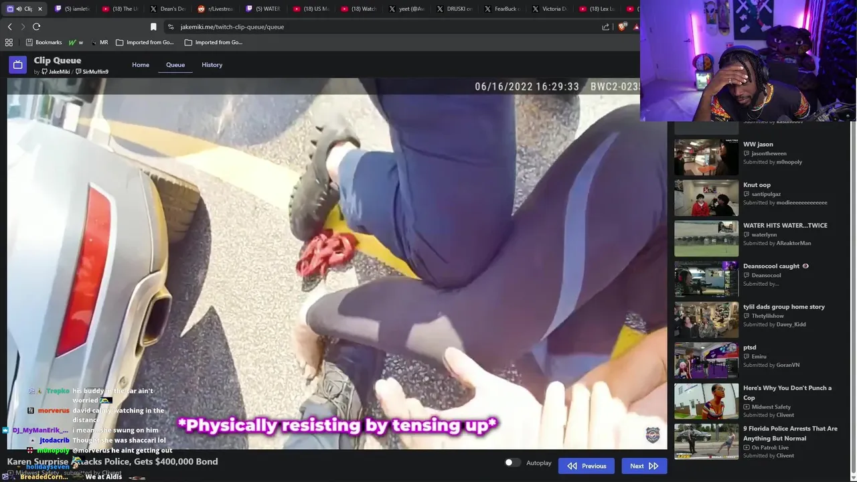Select Here's Why You Don't Punch thumbnail
Screen dimensions: 857x482
[706, 401]
